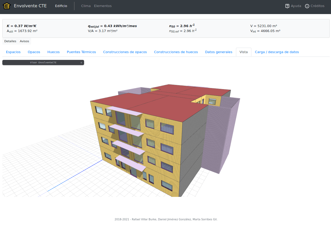Viewport: 331px width, 225px height.
Task: Expand the Detalles section
Action: (10, 41)
